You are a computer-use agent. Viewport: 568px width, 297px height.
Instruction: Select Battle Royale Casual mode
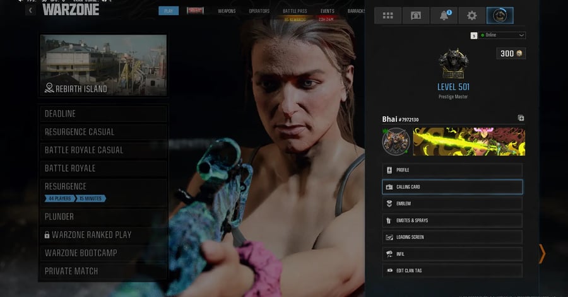(104, 150)
